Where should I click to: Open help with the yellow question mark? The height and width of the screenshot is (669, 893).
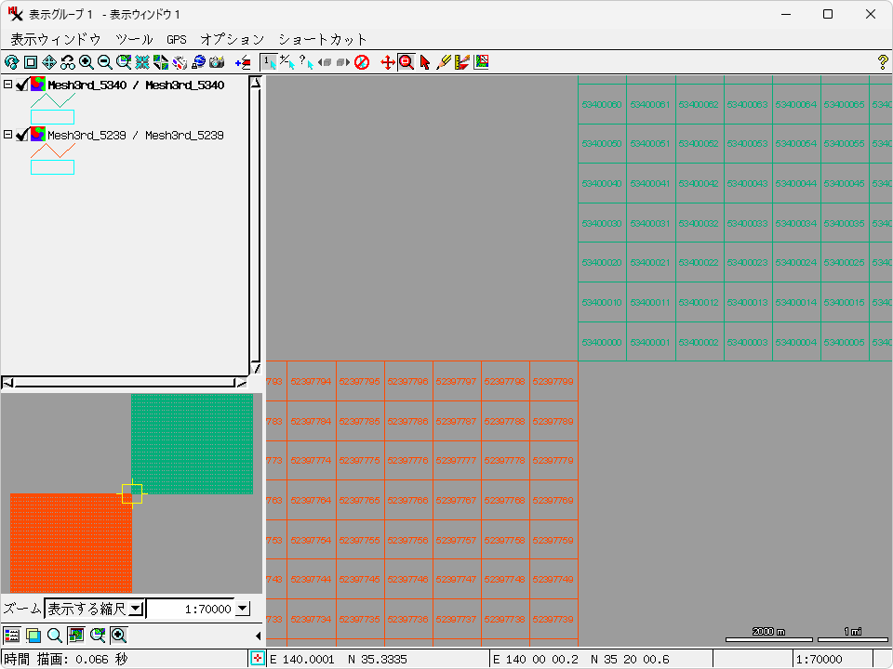[883, 62]
